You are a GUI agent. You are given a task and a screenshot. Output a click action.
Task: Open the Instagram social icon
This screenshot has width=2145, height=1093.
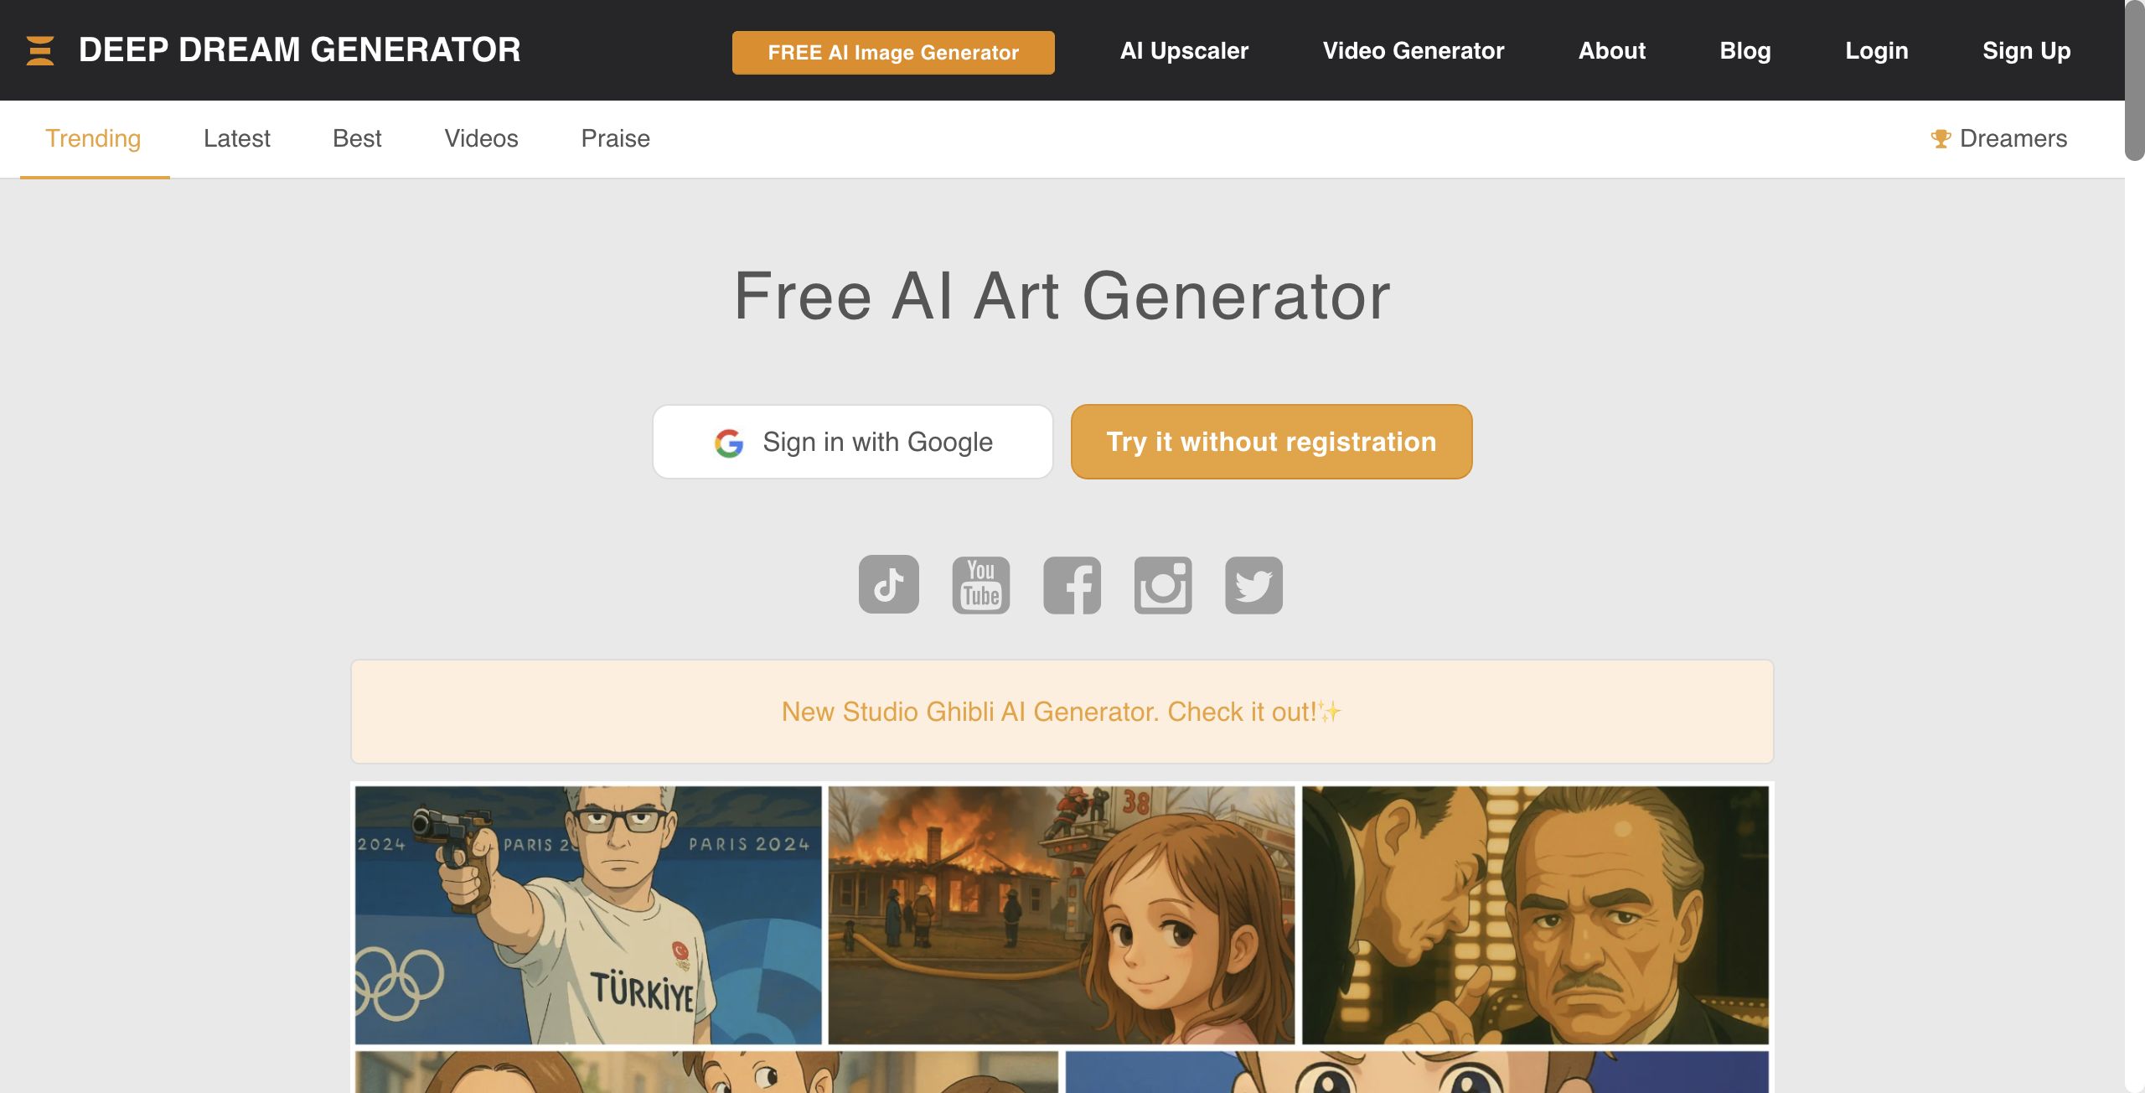(x=1163, y=584)
